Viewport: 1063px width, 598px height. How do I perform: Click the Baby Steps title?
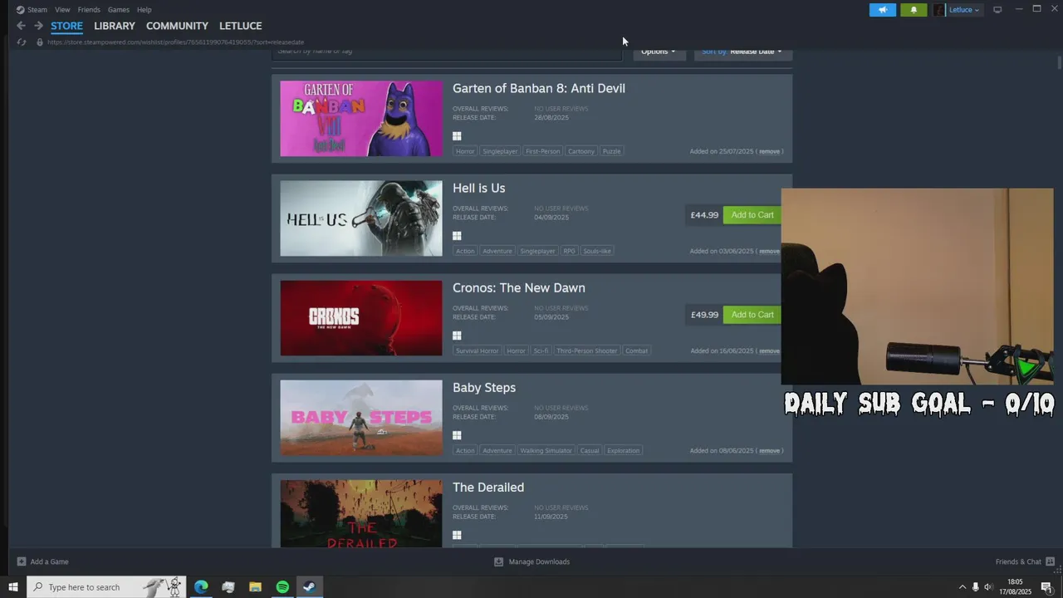pos(484,387)
